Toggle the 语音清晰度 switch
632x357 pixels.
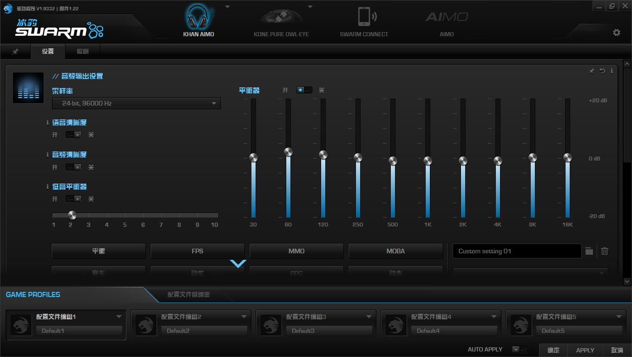[73, 135]
